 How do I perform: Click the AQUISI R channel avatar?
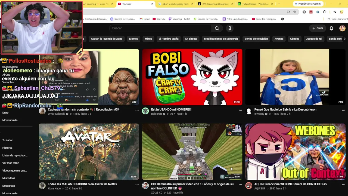pos(249,186)
